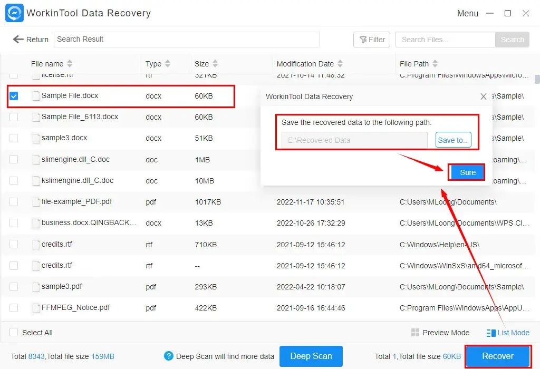Click file icon of sample3.pdf
540x369 pixels.
[36, 287]
